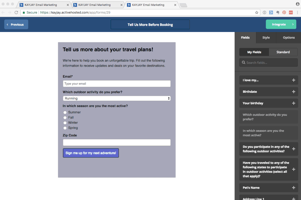Click the Integrate button
Screen dimensions: 301x200
pos(281,24)
